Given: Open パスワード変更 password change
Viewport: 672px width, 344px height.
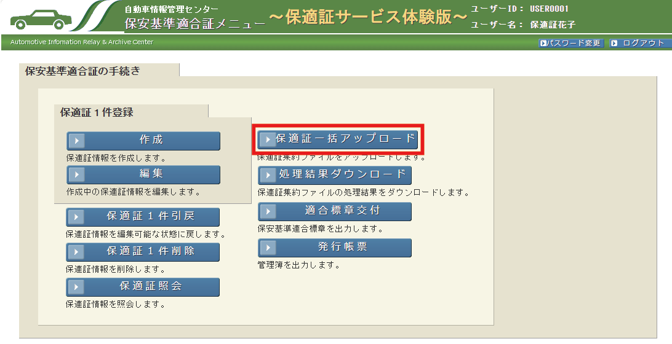Looking at the screenshot, I should point(571,43).
